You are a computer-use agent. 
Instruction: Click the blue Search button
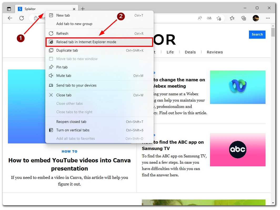pyautogui.click(x=257, y=34)
